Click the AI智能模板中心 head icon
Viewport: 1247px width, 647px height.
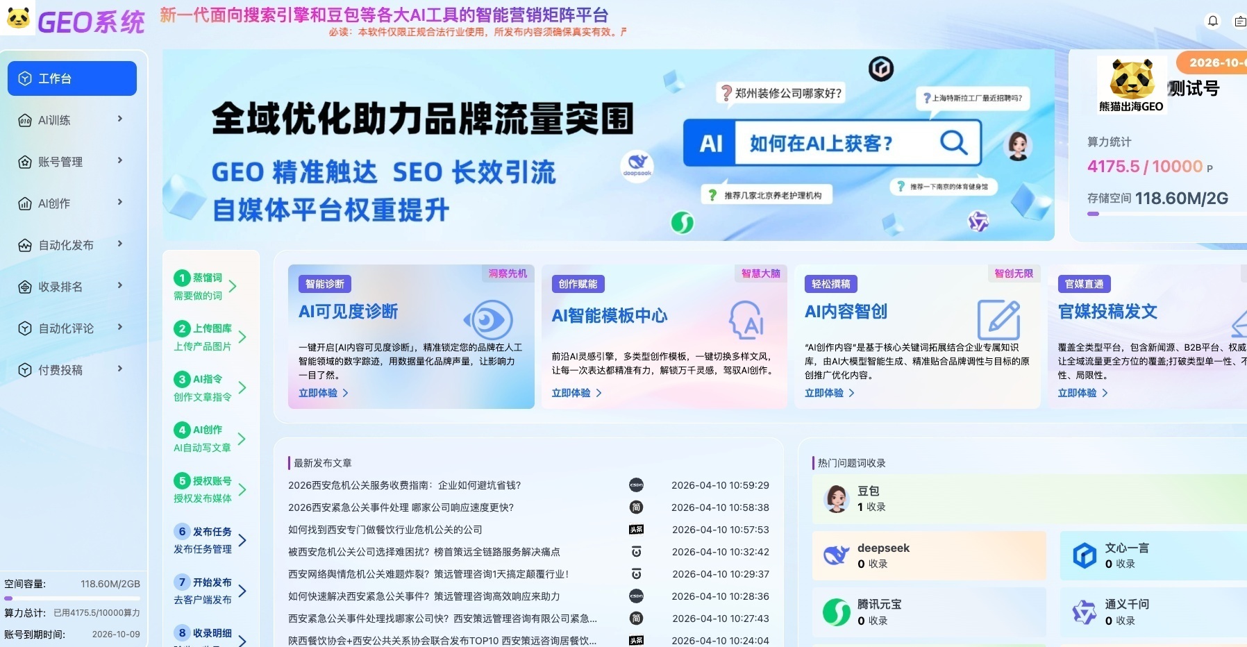746,320
